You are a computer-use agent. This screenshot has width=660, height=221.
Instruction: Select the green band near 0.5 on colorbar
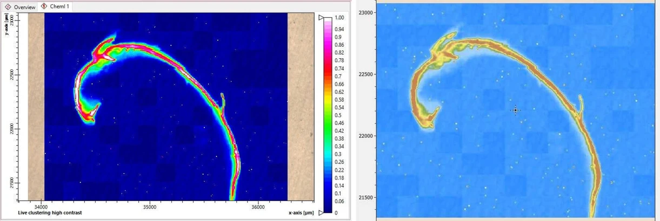328,115
